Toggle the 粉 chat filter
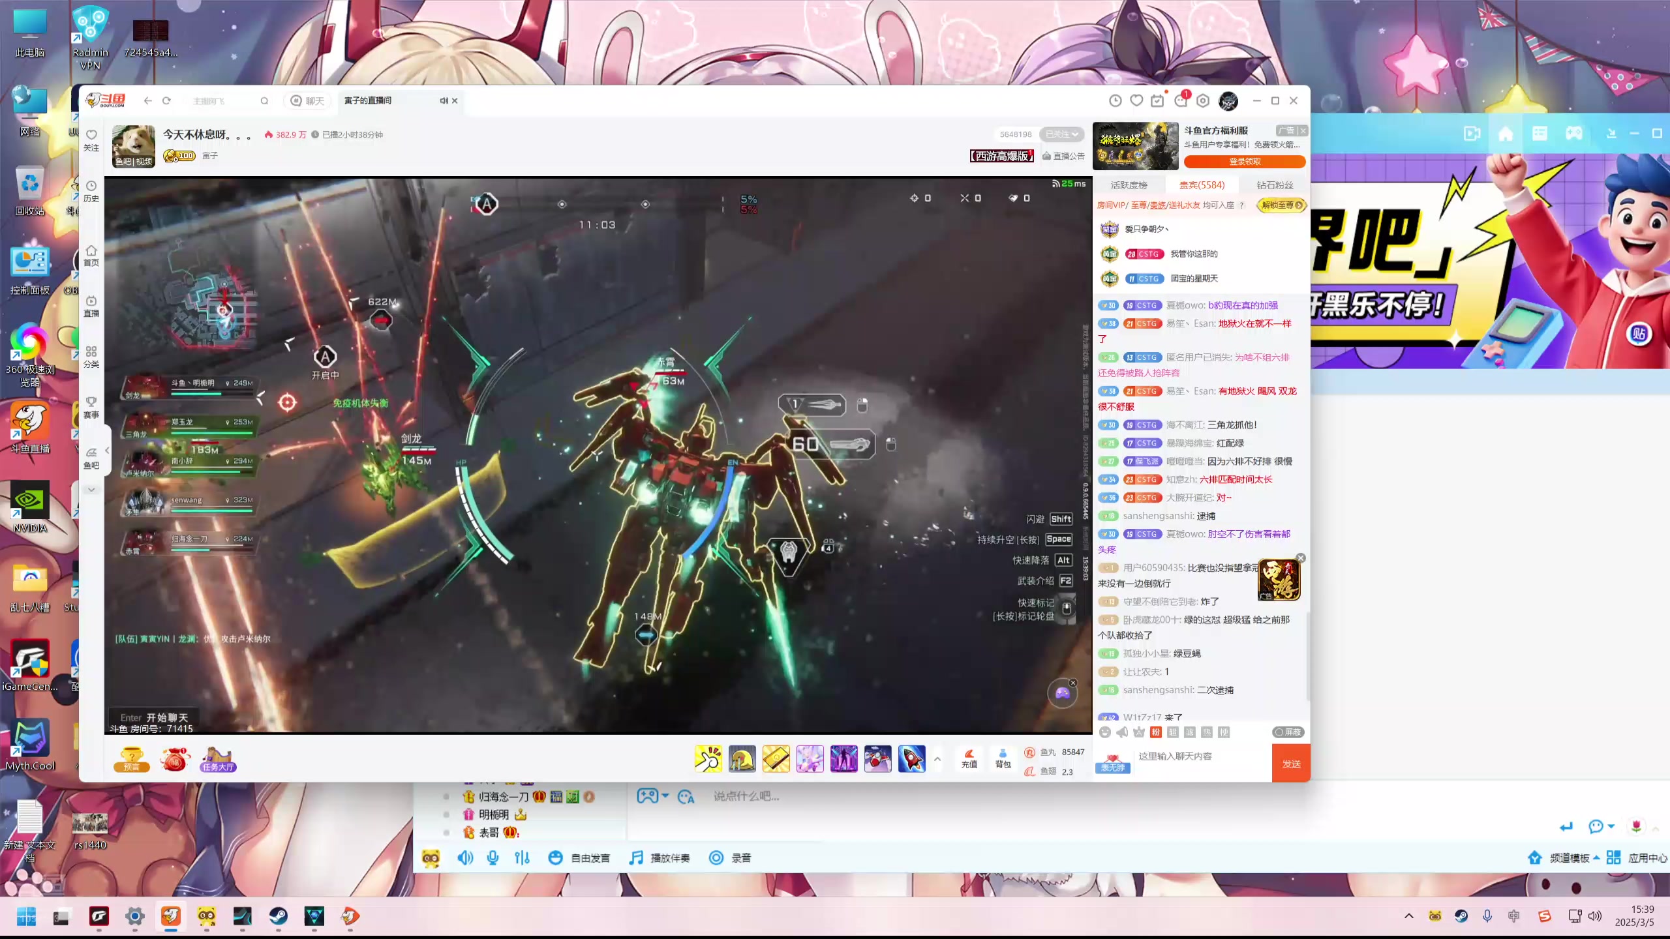 (1156, 732)
